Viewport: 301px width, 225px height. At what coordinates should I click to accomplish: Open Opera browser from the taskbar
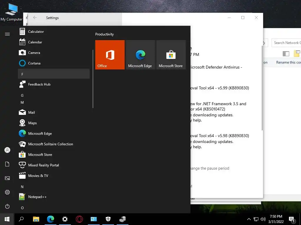tap(79, 219)
